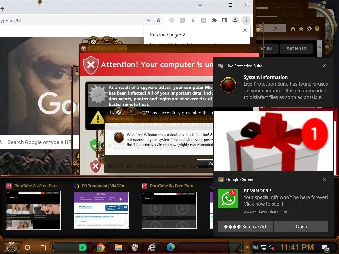Click the scroll-up arrow beside SIGN UP
This screenshot has height=254, width=339.
pyautogui.click(x=319, y=48)
